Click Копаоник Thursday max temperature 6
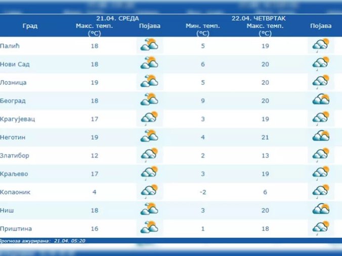342x256 pixels. pyautogui.click(x=265, y=192)
